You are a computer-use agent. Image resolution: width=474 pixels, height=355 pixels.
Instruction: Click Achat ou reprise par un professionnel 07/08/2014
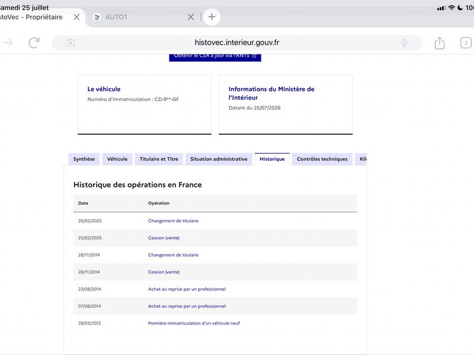coord(187,306)
